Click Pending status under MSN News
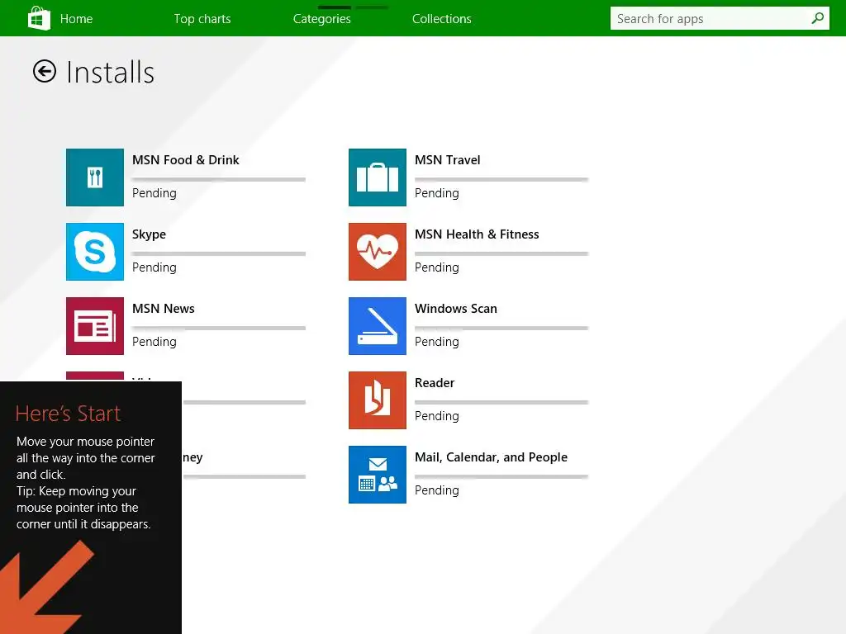The width and height of the screenshot is (846, 634). [154, 343]
